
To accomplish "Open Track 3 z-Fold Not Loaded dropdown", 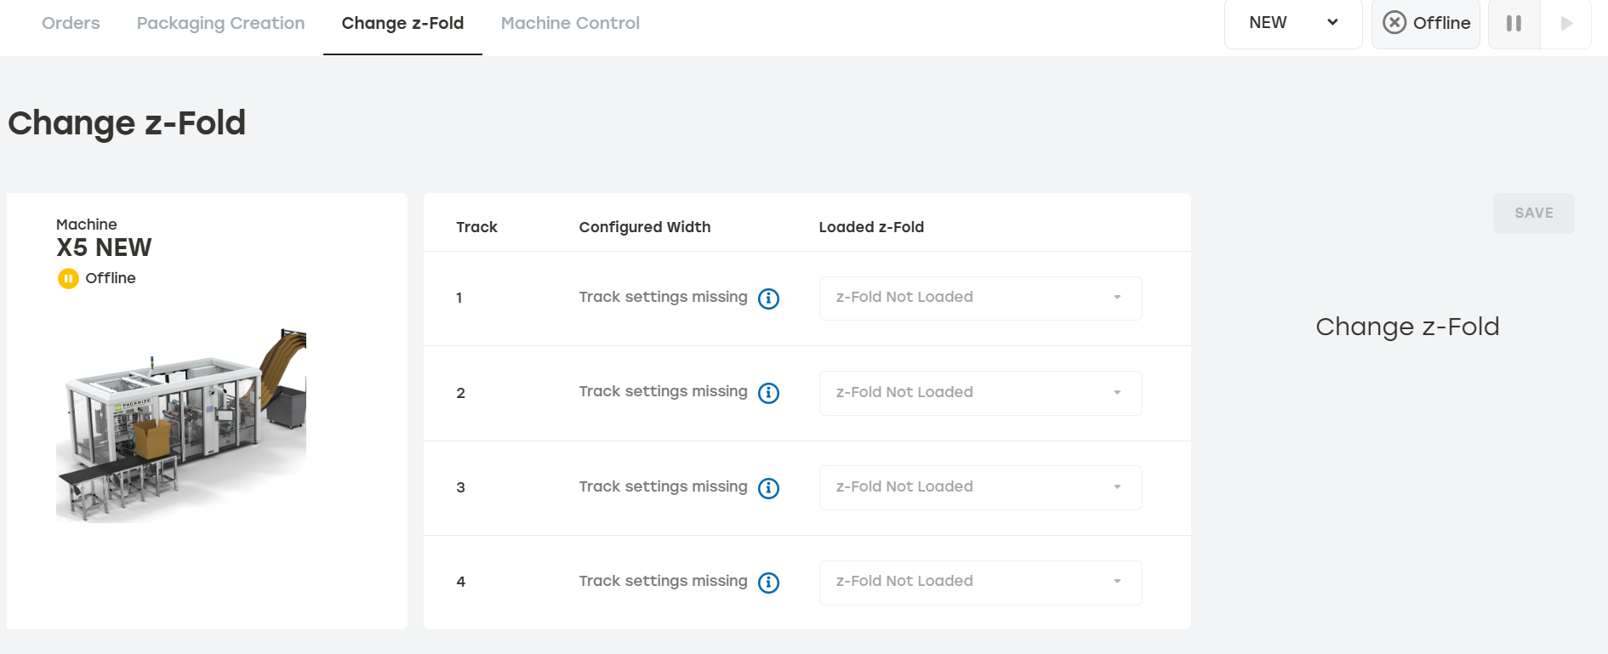I will click(980, 487).
